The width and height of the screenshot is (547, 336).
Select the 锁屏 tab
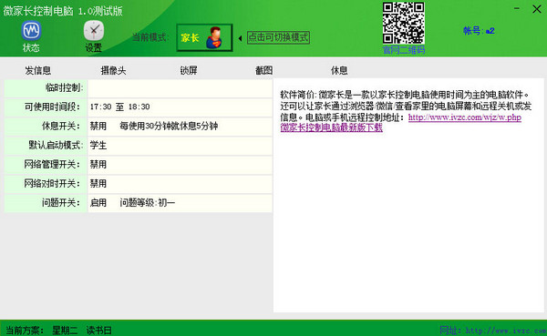(189, 70)
